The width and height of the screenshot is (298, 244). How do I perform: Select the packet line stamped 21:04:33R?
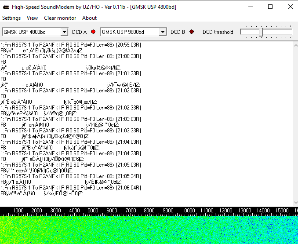[71, 153]
